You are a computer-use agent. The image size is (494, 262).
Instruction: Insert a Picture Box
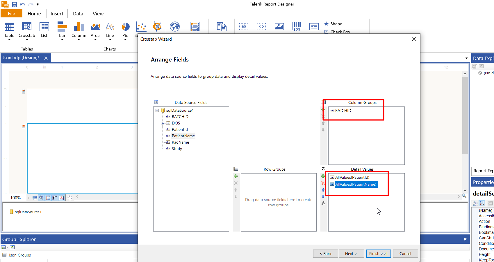pyautogui.click(x=279, y=26)
